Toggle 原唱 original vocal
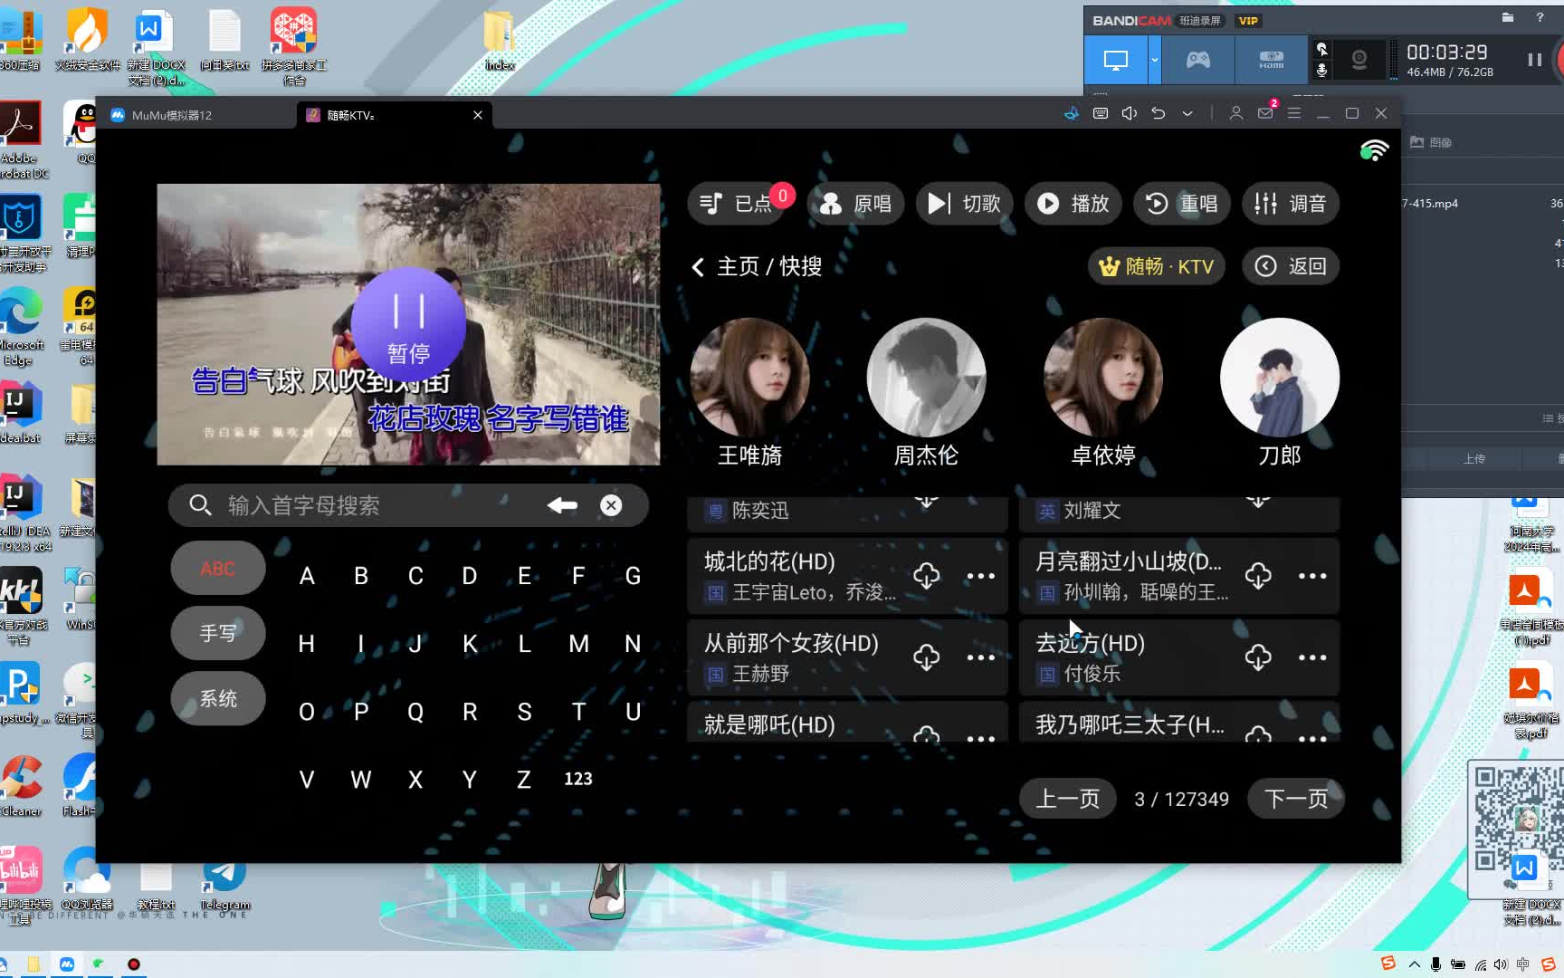 pyautogui.click(x=855, y=204)
